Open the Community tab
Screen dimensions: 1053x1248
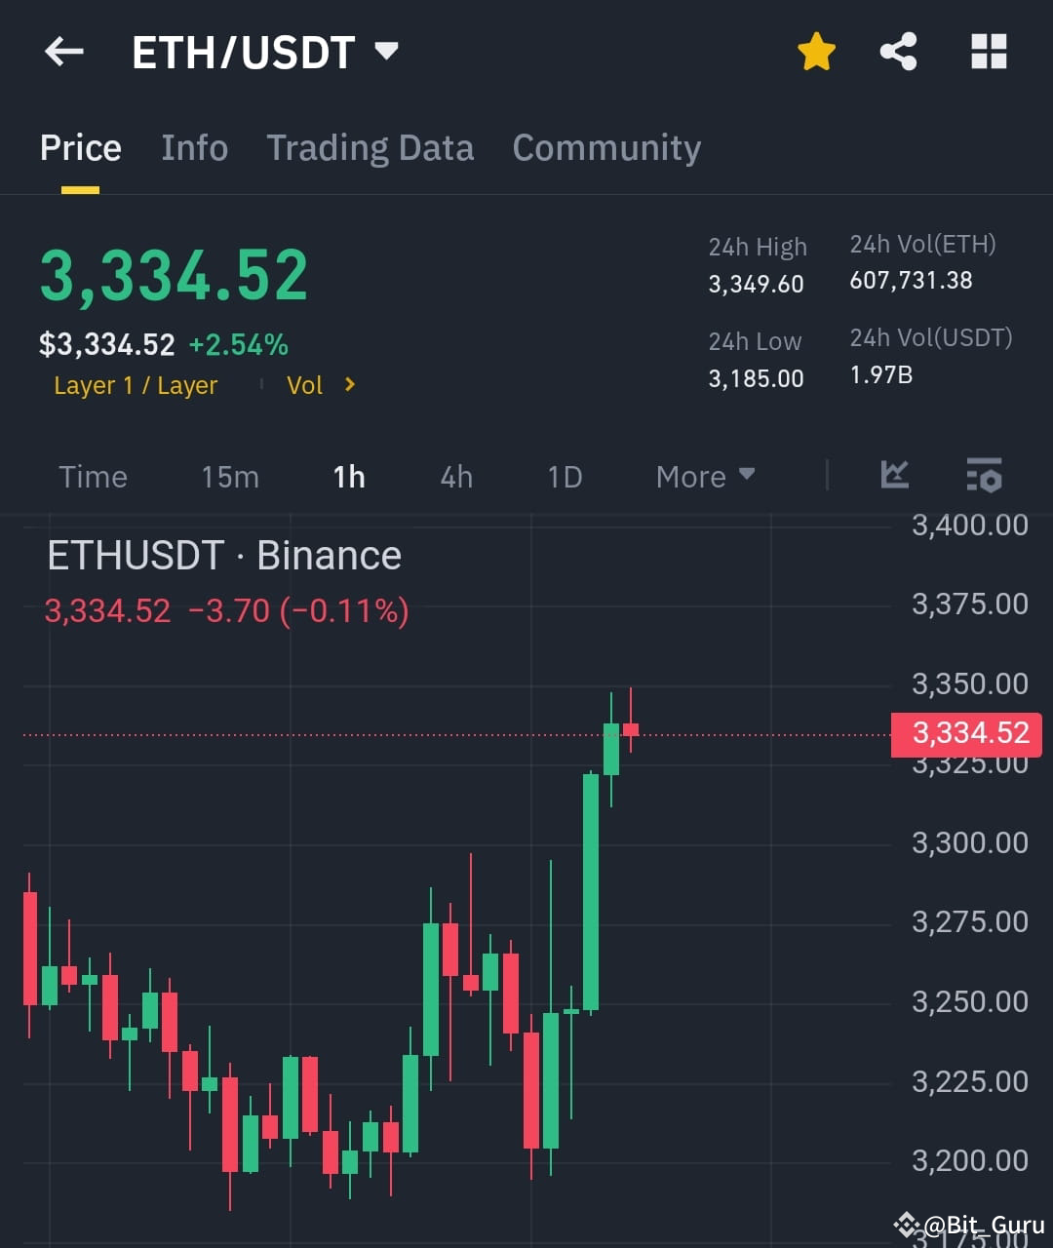point(606,147)
